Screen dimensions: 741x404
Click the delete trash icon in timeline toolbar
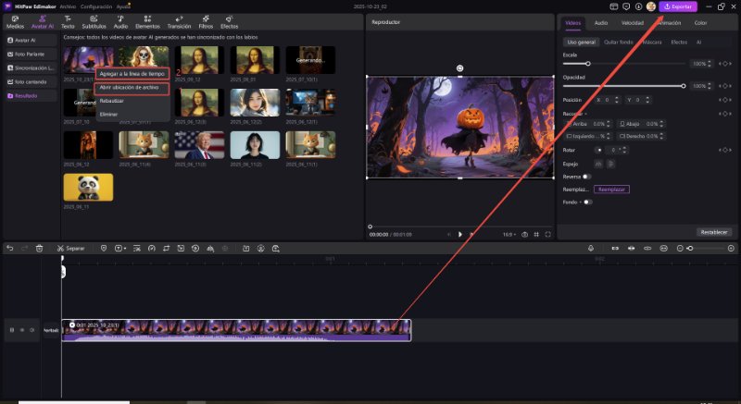tap(39, 249)
